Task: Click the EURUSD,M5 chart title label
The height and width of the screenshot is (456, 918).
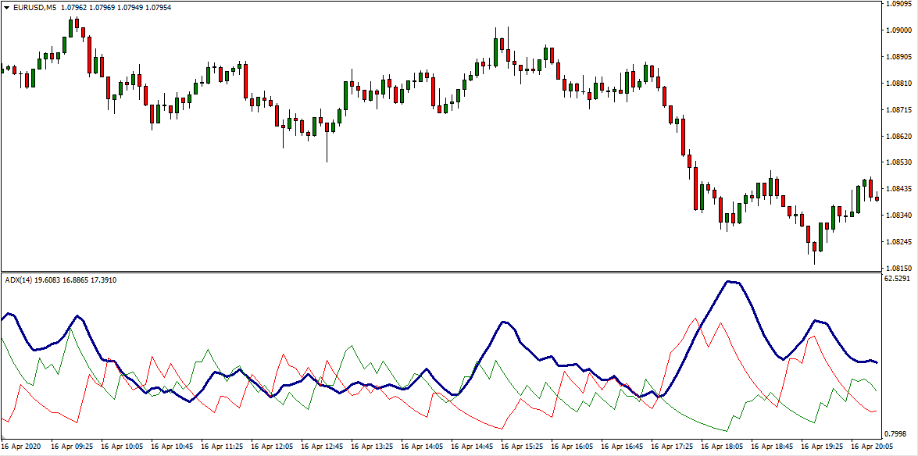Action: [30, 7]
